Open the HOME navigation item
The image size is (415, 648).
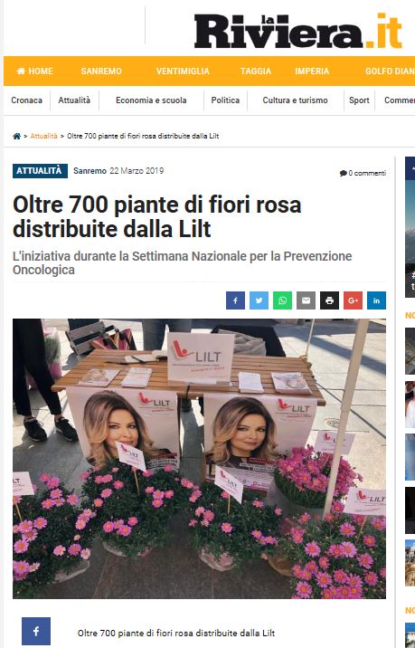pyautogui.click(x=34, y=71)
